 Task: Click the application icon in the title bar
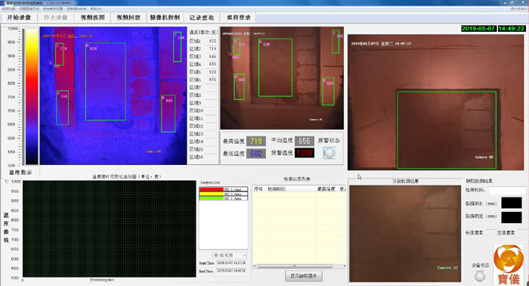pos(3,3)
